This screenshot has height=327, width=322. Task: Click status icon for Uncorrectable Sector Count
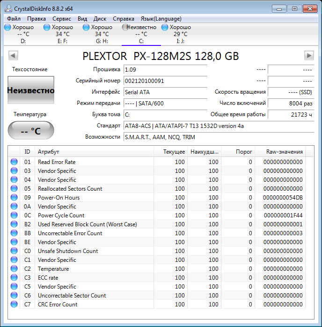point(14,295)
